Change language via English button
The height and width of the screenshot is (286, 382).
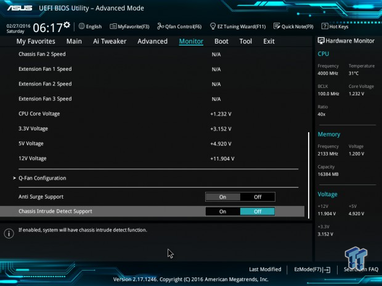[x=90, y=26]
